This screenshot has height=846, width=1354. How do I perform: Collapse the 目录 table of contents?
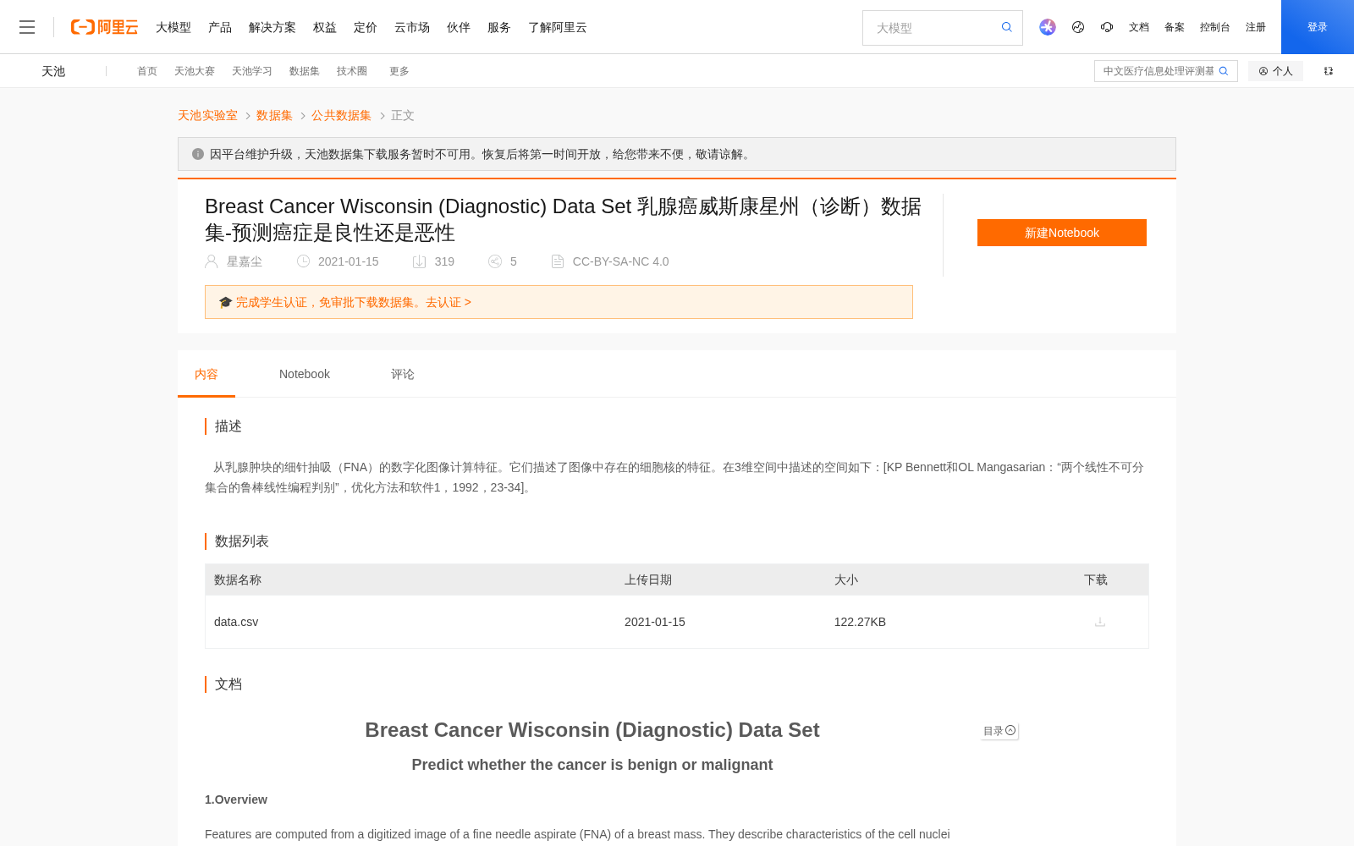[999, 731]
